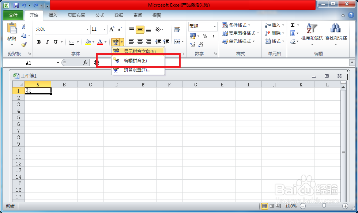Choose 编辑拼音(E) menu item
The width and height of the screenshot is (358, 213).
pos(138,61)
